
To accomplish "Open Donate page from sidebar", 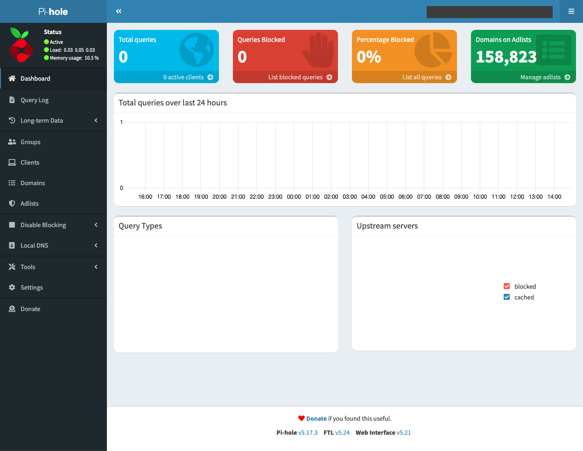I will click(53, 309).
